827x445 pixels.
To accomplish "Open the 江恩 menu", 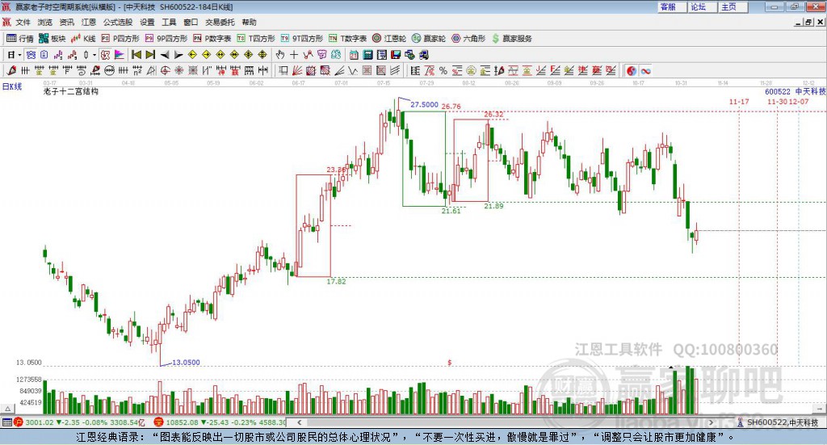I will [89, 22].
